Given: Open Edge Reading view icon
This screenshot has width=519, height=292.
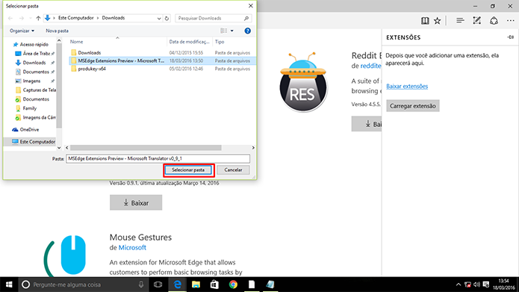Looking at the screenshot, I should coord(425,20).
